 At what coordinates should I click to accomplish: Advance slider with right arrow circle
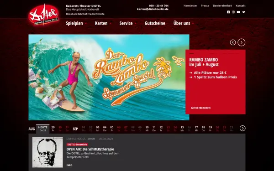point(241,42)
